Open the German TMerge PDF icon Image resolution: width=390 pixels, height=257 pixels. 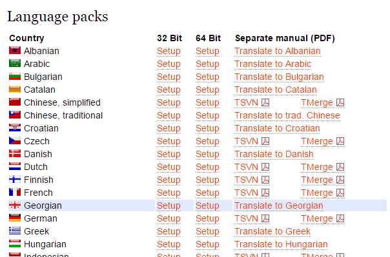[x=340, y=218]
